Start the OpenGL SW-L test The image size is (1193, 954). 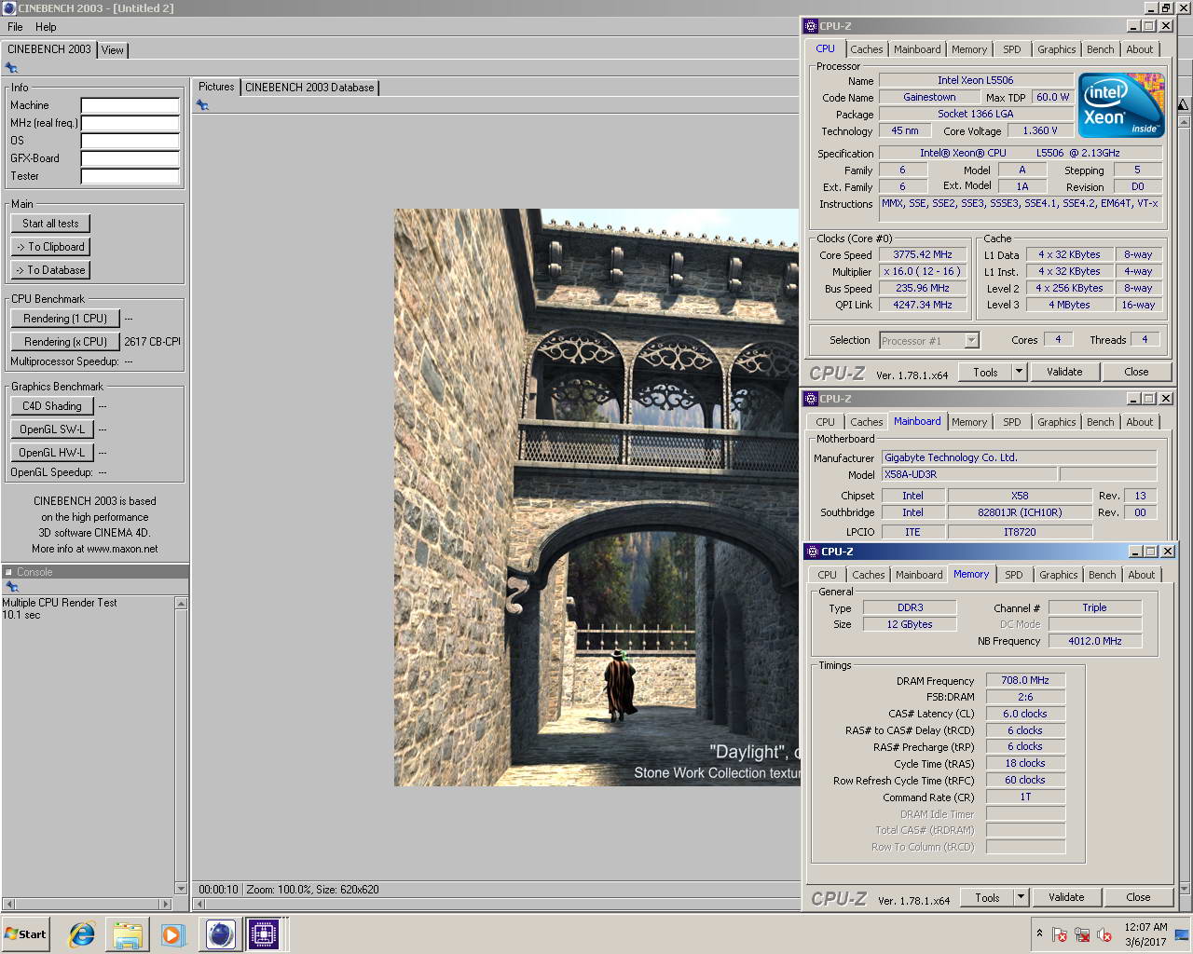click(52, 429)
